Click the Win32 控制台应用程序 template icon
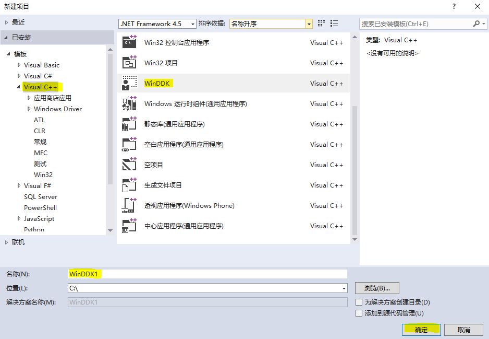Image resolution: width=489 pixels, height=339 pixels. tap(129, 42)
